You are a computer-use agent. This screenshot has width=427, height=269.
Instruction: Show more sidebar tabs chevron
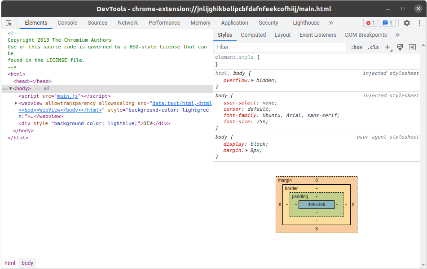397,35
